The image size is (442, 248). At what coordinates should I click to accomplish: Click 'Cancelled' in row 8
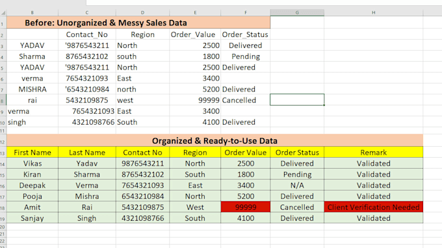click(246, 100)
